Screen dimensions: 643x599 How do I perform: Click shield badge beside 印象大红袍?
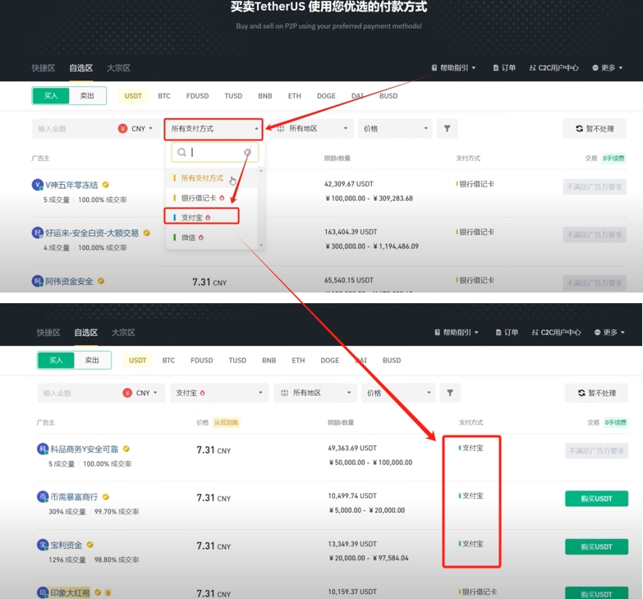click(x=108, y=592)
